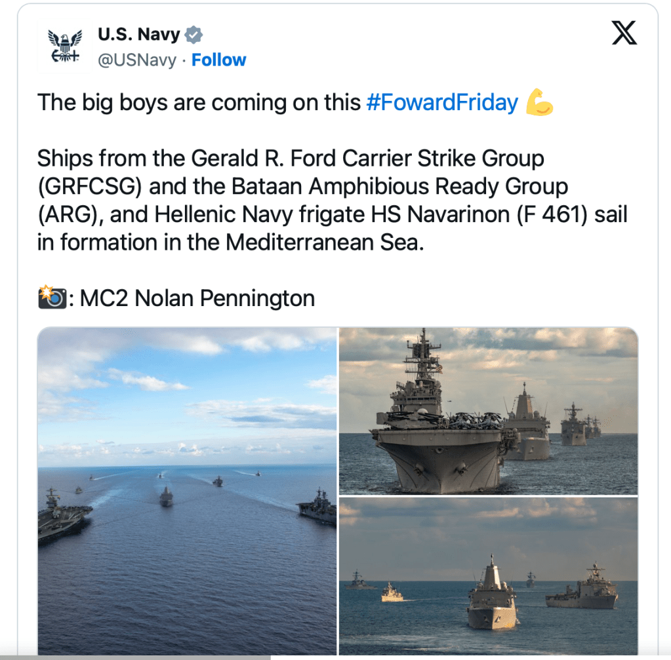671x660 pixels.
Task: Click the U.S. Navy eagle profile avatar
Action: coord(64,46)
